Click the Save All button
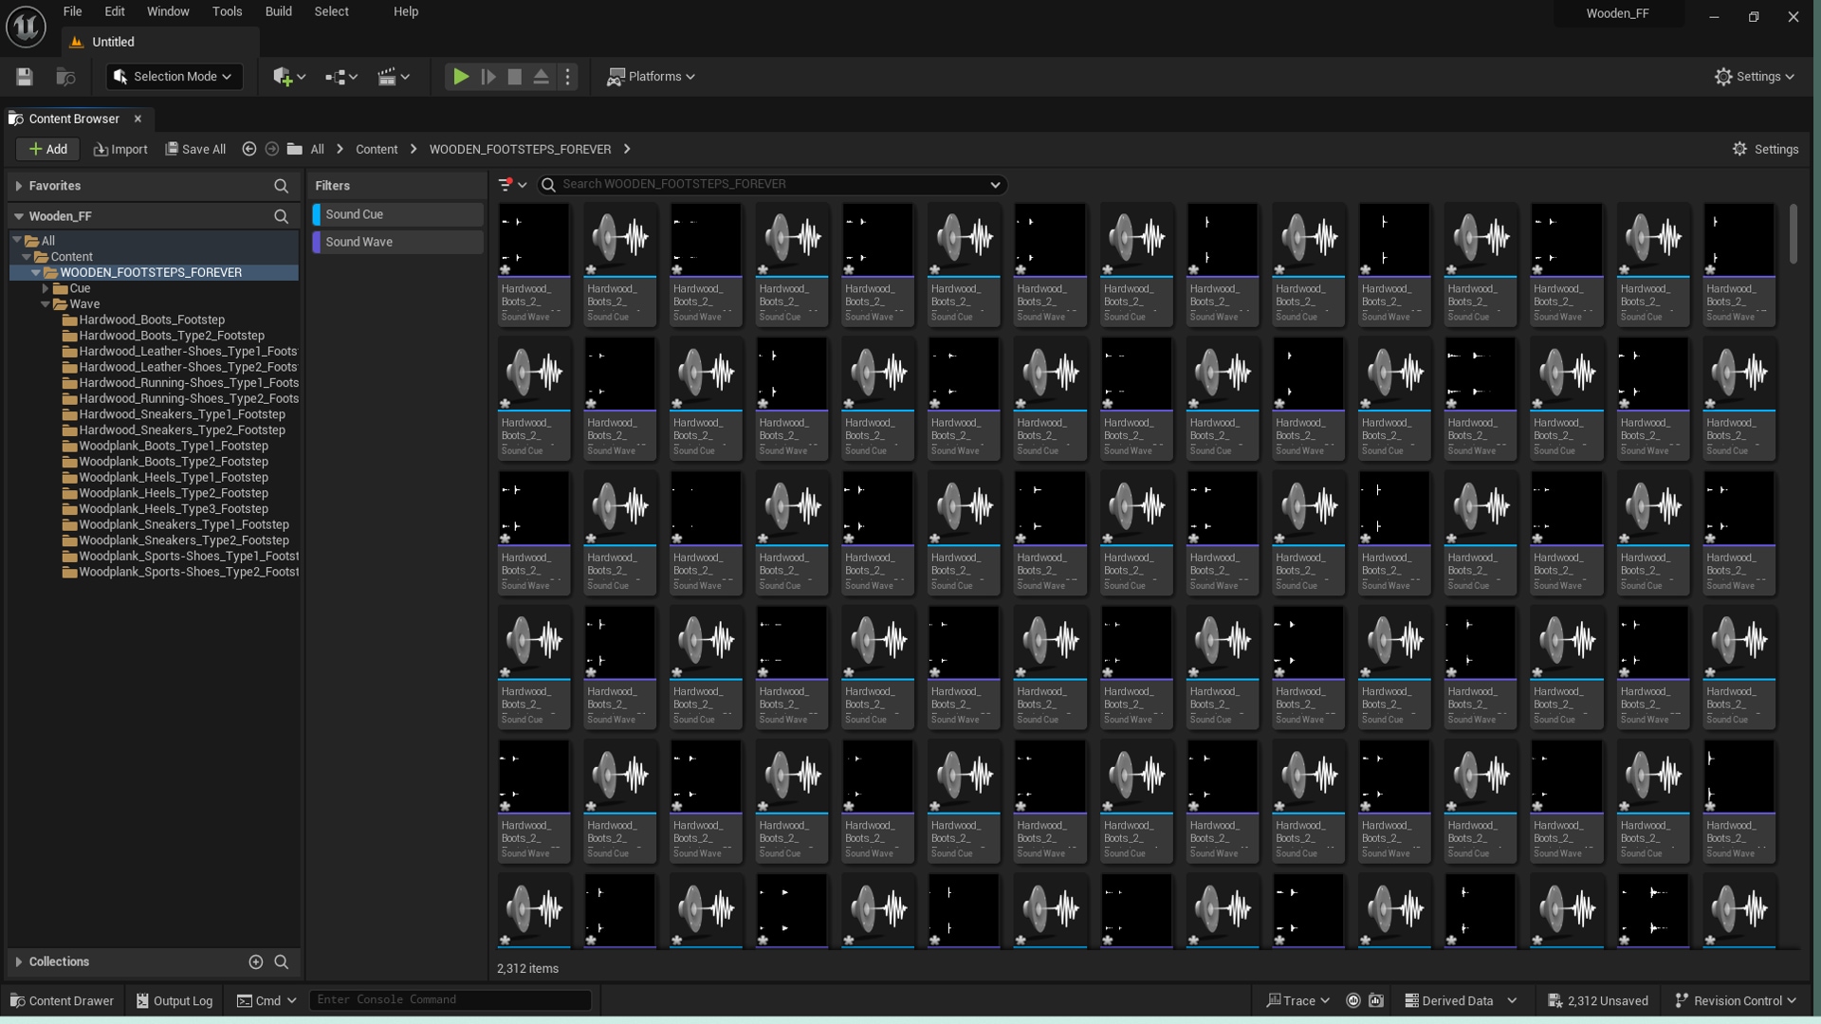1821x1024 pixels. click(x=195, y=149)
